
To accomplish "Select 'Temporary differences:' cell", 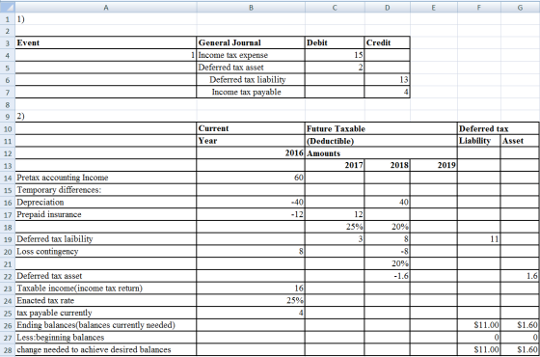I will [106, 190].
